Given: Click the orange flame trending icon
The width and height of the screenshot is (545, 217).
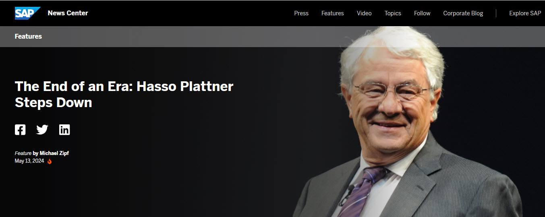Looking at the screenshot, I should click(50, 161).
